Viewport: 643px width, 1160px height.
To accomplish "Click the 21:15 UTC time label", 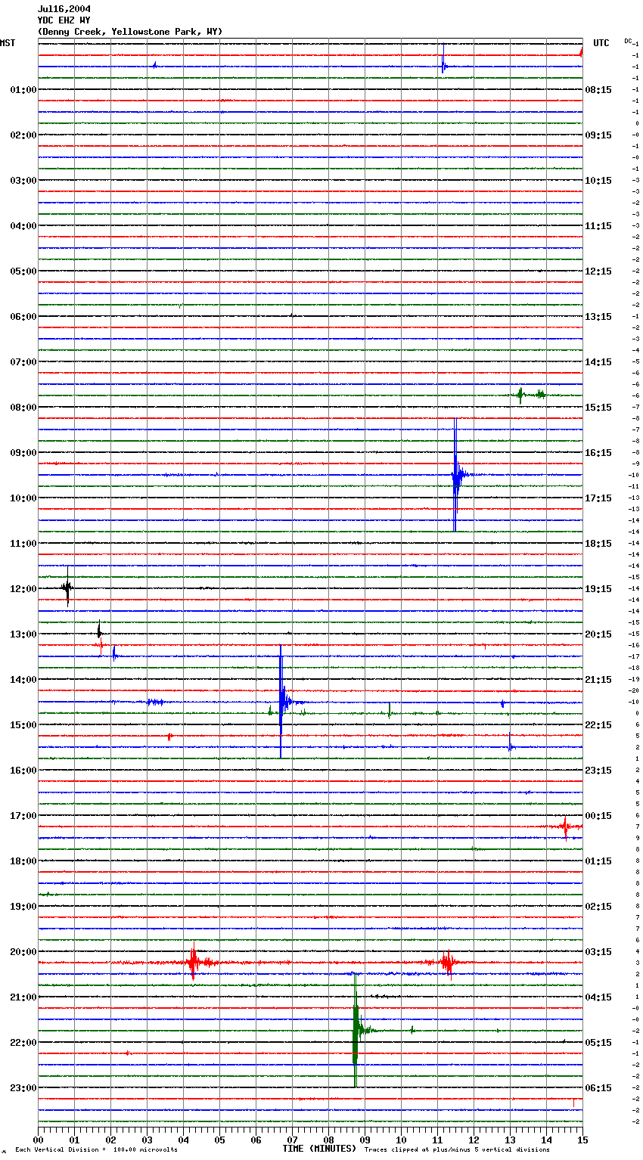I will pyautogui.click(x=598, y=680).
